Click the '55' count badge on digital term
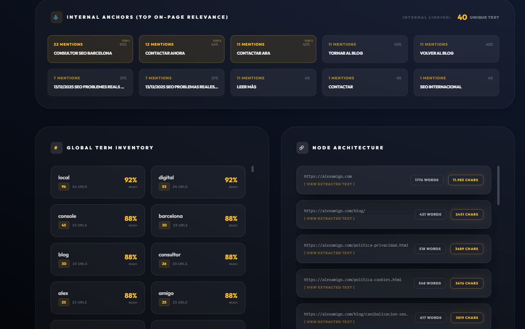Image resolution: width=525 pixels, height=329 pixels. pos(164,186)
